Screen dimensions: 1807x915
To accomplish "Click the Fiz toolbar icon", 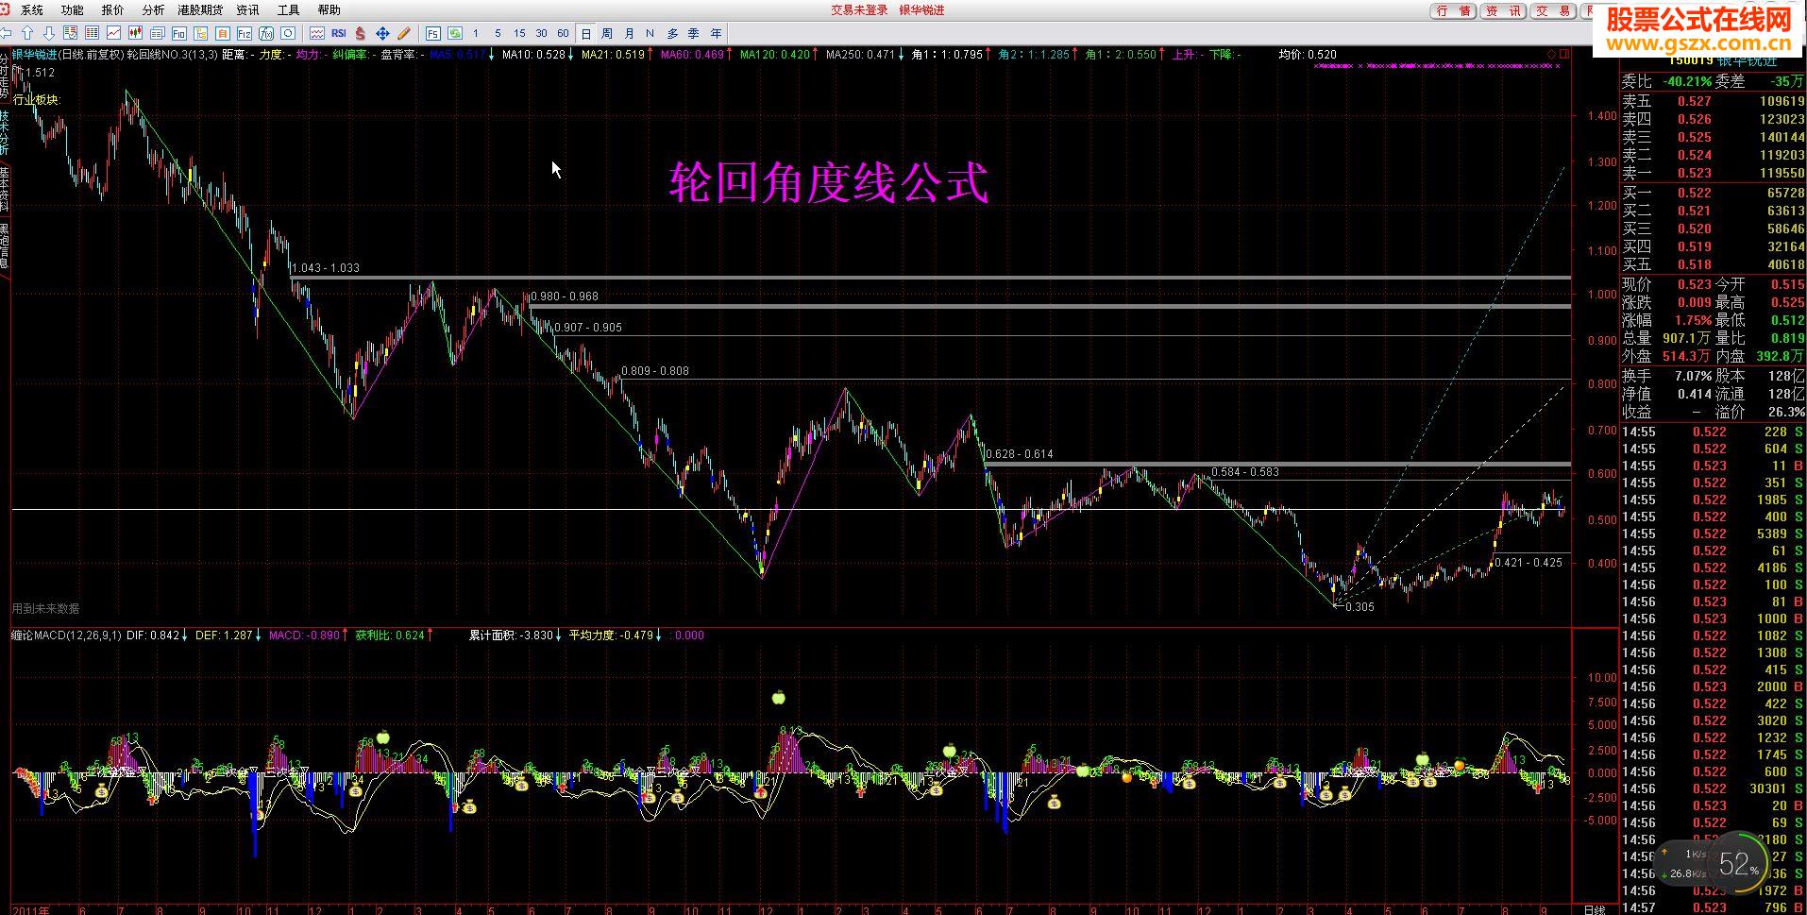I will [245, 33].
